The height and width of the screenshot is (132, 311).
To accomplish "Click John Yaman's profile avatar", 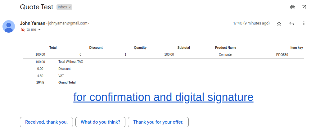I will coord(8,26).
